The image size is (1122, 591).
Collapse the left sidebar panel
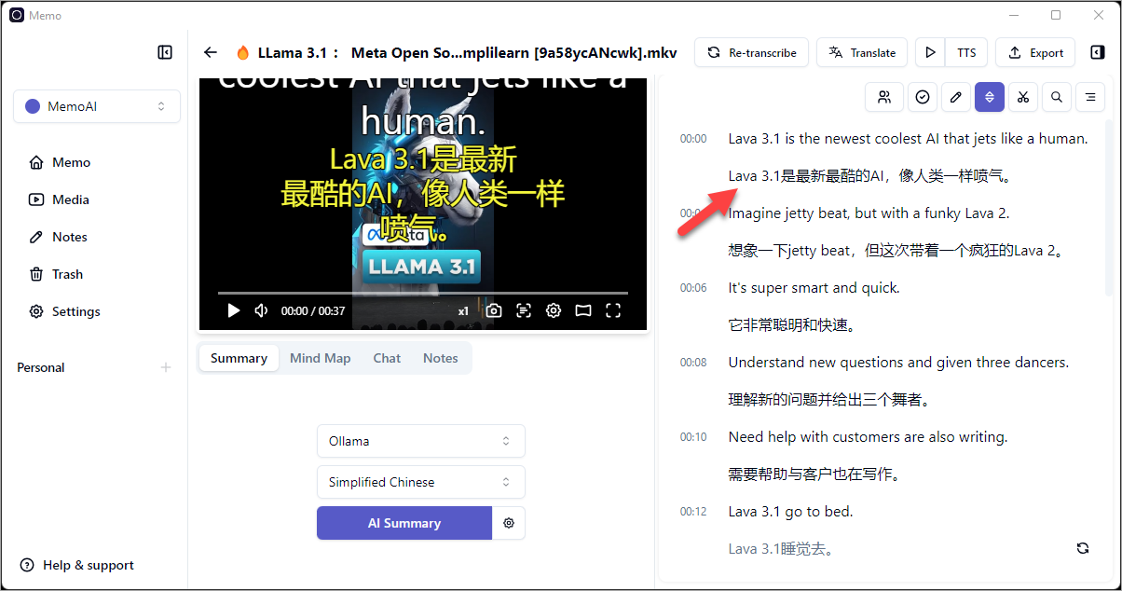point(165,53)
